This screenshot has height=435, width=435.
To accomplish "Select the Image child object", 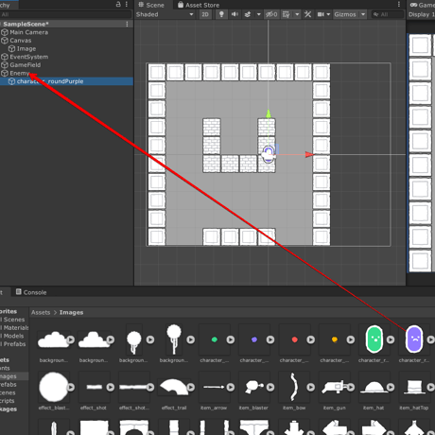I will click(x=26, y=48).
